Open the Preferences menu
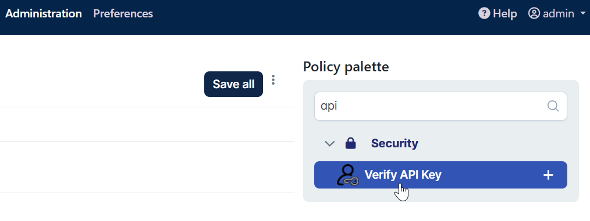The width and height of the screenshot is (590, 221). click(x=123, y=13)
